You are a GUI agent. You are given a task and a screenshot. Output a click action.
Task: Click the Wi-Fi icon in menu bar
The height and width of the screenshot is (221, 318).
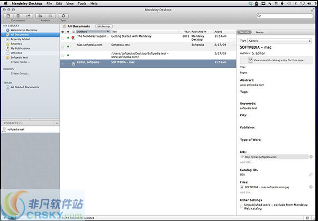click(x=303, y=4)
